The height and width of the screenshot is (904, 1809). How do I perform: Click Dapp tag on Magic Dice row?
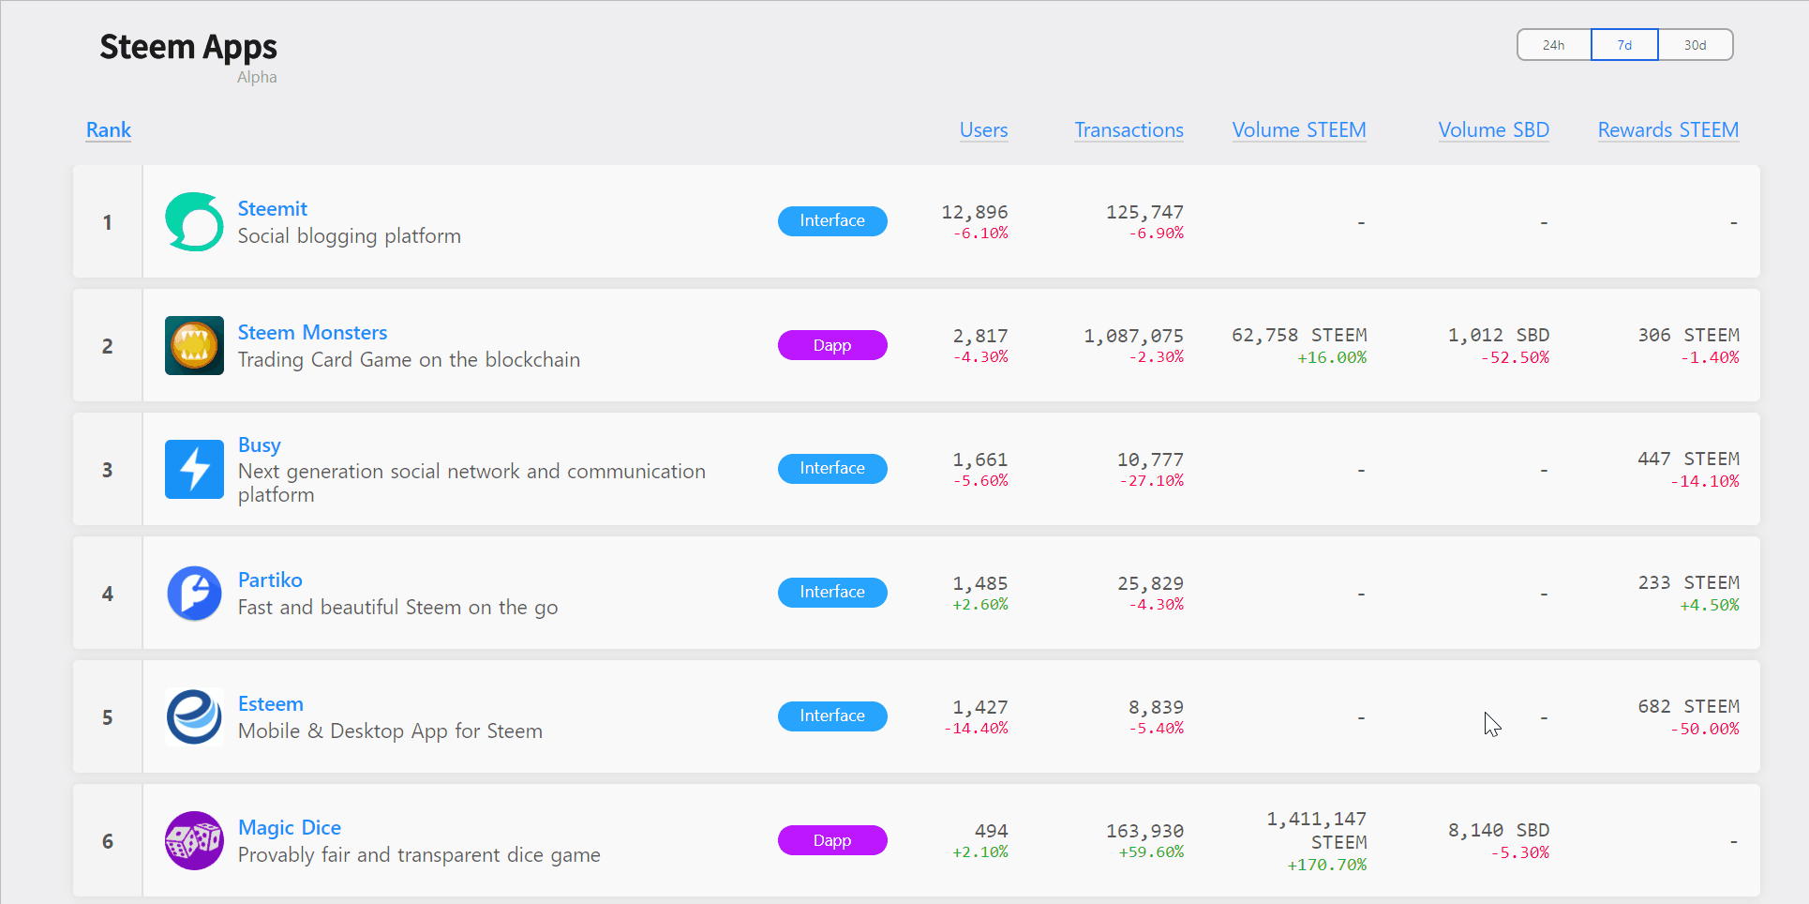click(x=832, y=840)
